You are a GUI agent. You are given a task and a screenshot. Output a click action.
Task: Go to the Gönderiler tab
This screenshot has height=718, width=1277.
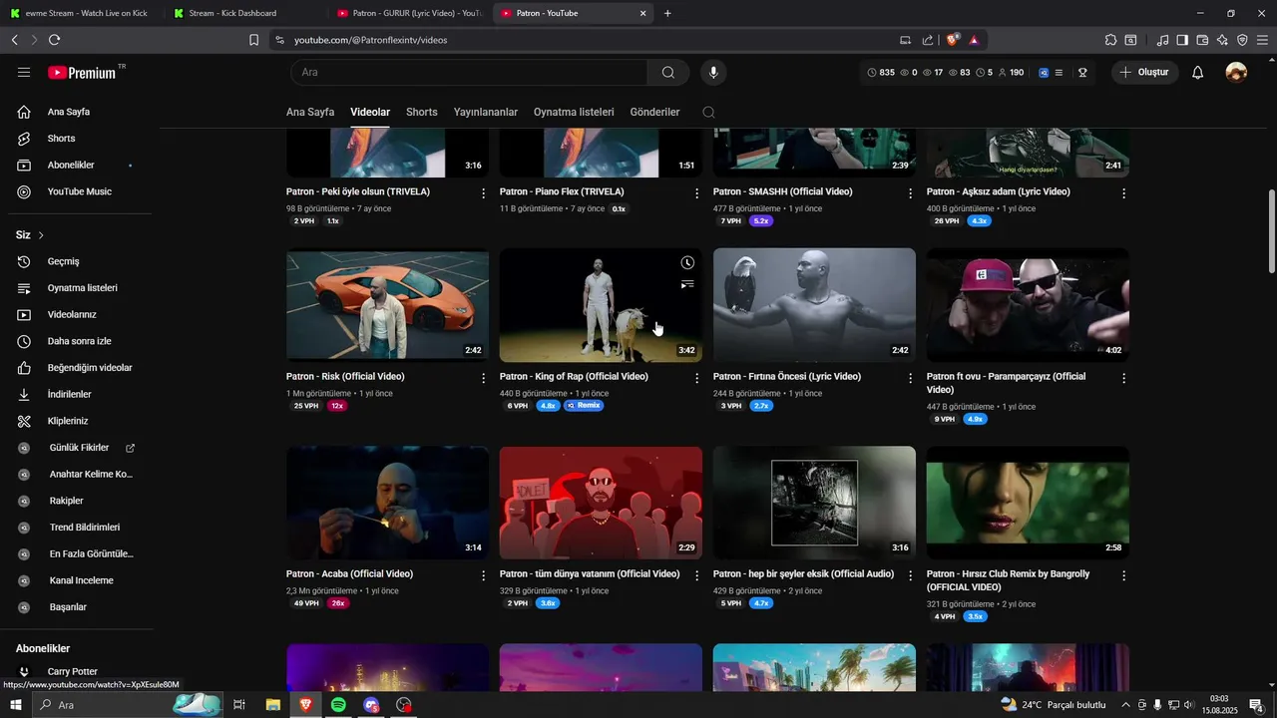(654, 113)
